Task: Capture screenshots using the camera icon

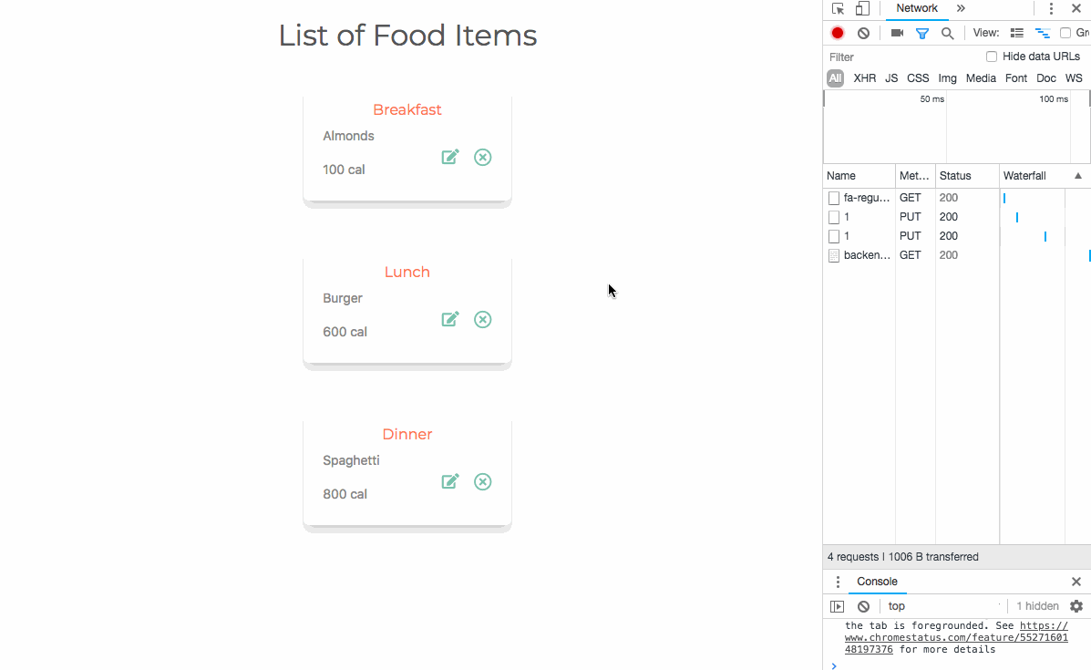Action: click(896, 32)
